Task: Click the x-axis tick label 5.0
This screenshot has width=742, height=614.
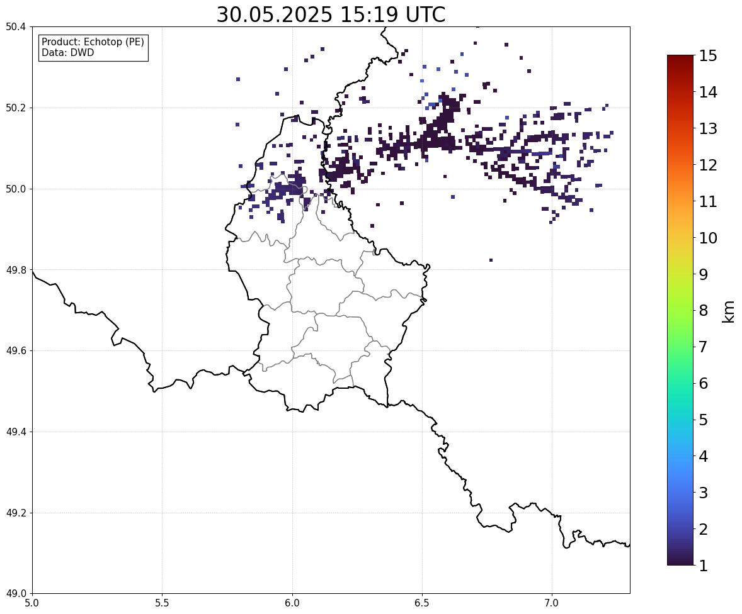Action: (x=32, y=603)
